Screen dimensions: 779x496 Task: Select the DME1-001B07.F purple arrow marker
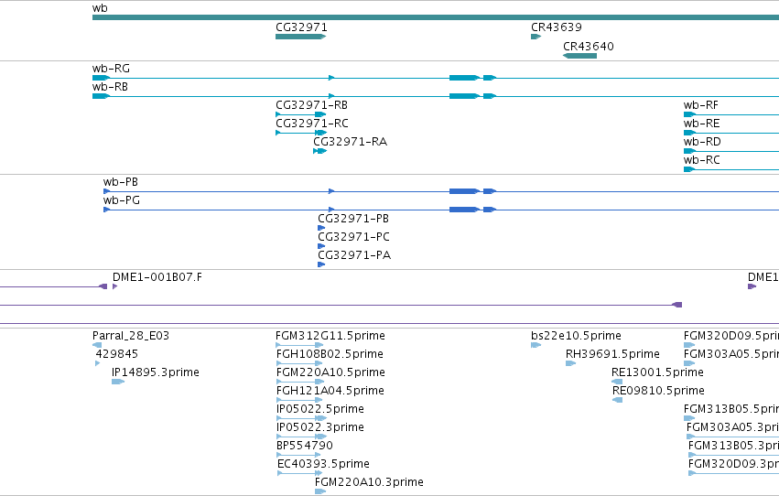[114, 286]
